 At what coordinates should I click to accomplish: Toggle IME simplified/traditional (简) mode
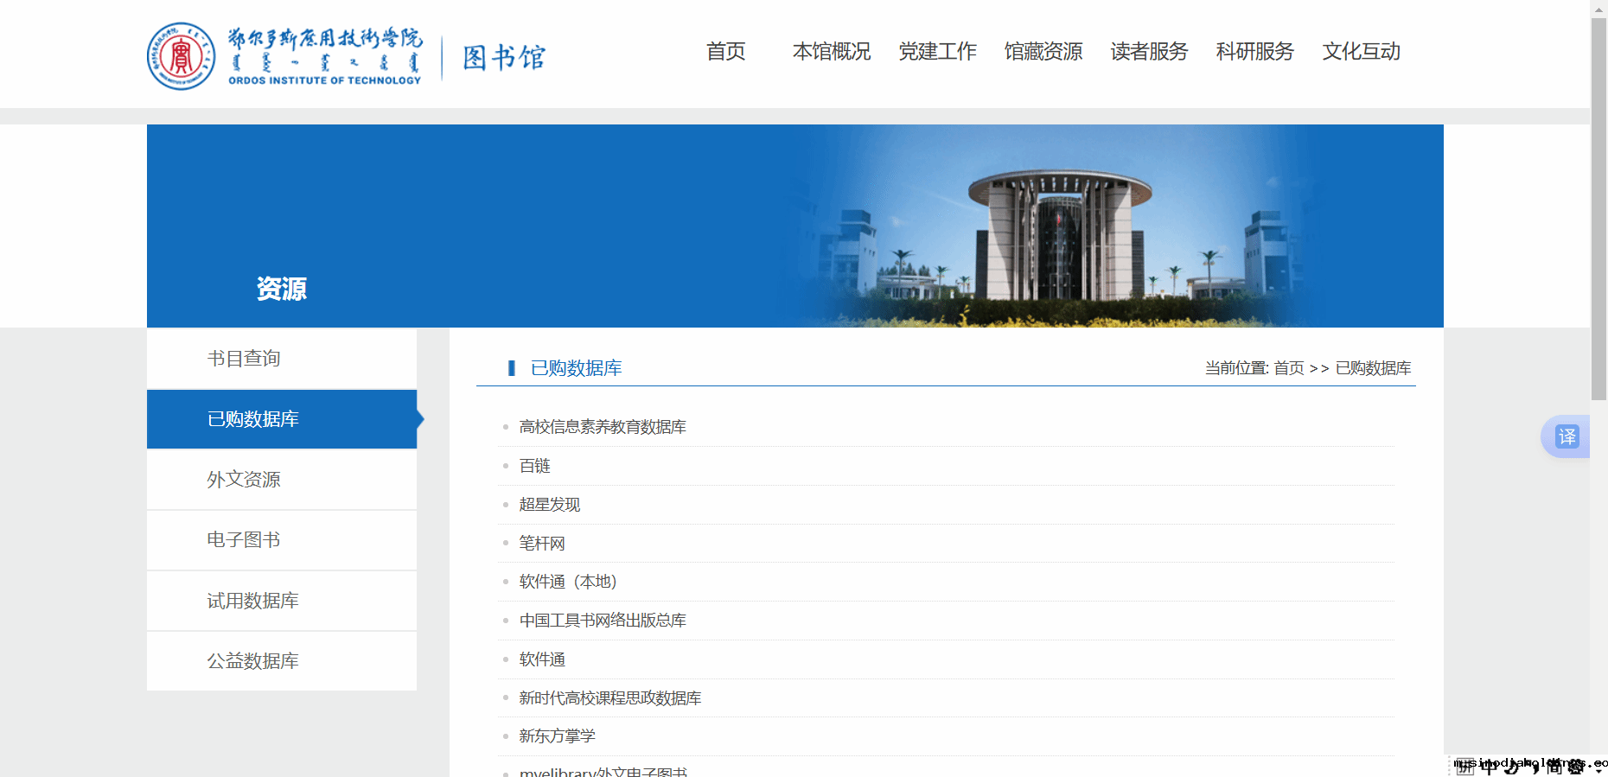(1554, 767)
